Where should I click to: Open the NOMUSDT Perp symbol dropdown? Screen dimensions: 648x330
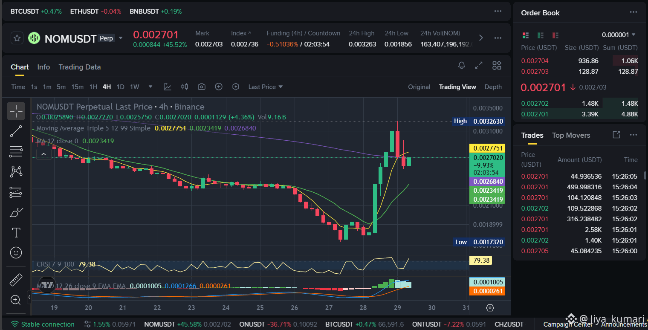(121, 38)
